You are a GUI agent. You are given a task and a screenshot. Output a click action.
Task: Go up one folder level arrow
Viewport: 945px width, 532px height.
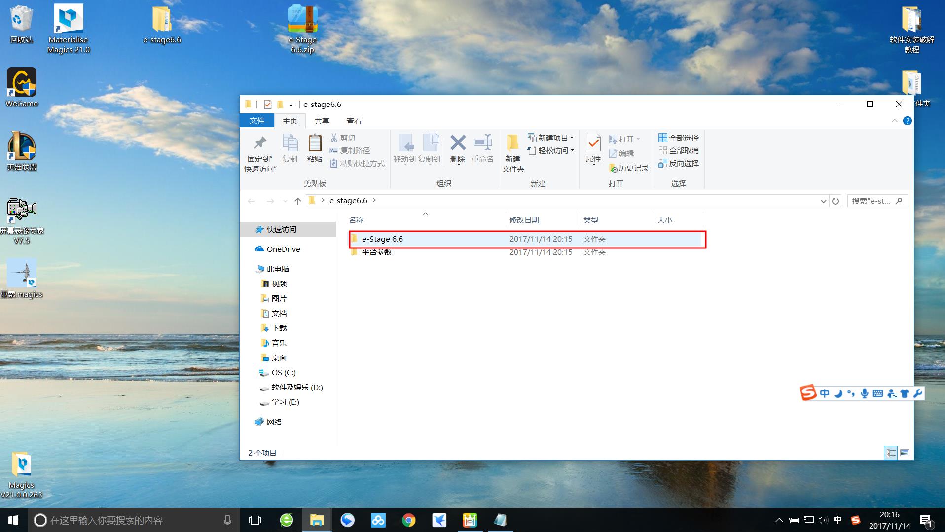point(297,201)
